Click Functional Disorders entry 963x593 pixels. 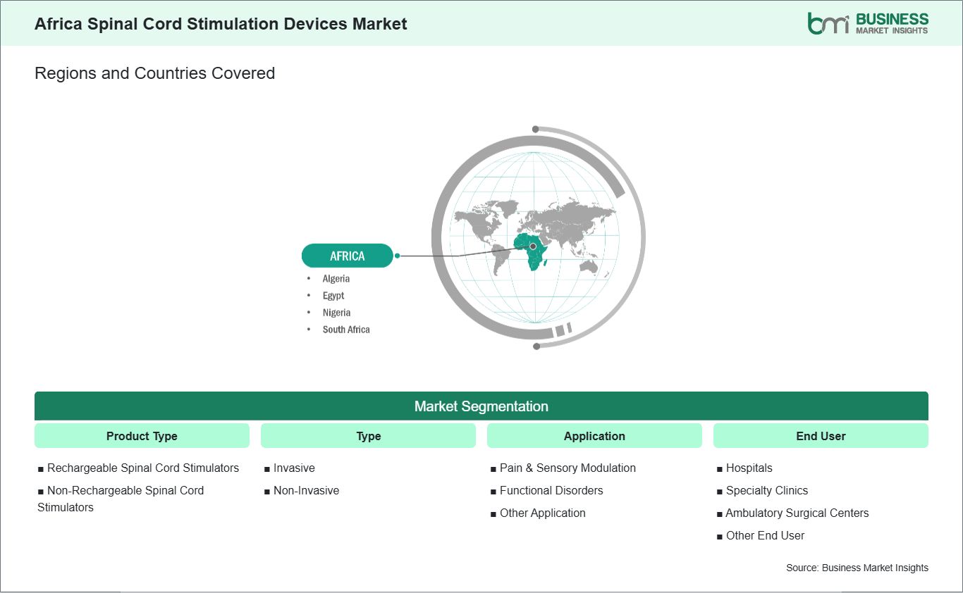[x=547, y=490]
